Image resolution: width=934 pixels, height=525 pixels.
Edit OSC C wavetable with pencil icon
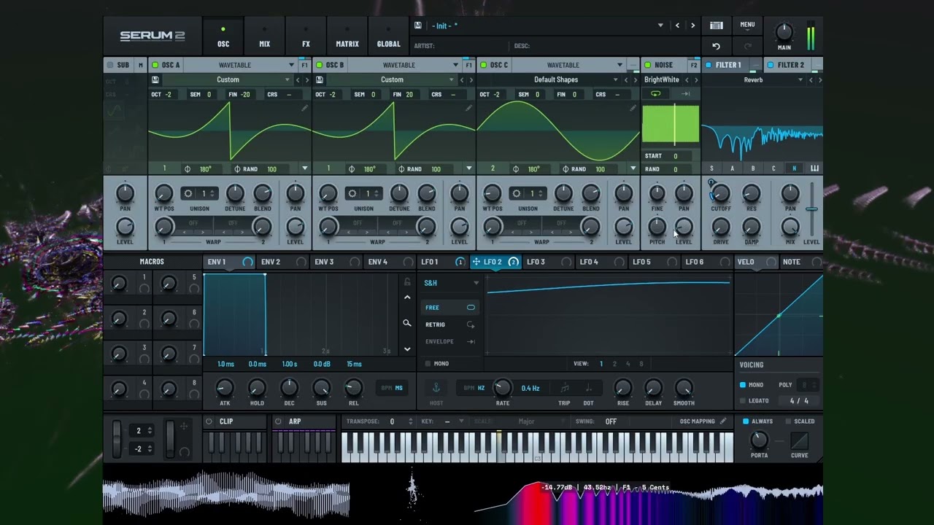(633, 108)
